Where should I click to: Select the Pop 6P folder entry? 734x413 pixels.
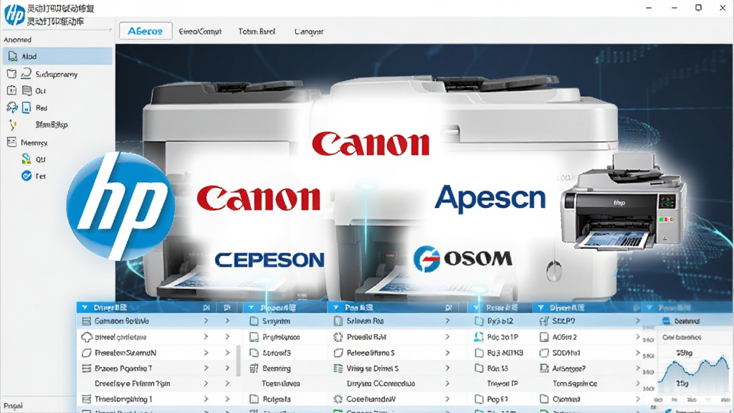497,399
